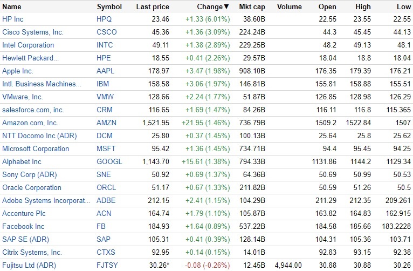Sort table by Name column header
The height and width of the screenshot is (271, 413).
[12, 7]
